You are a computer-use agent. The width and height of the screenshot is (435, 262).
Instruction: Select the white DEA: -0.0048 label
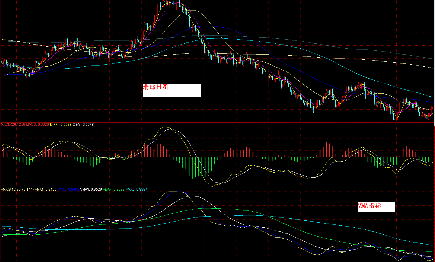[x=83, y=125]
